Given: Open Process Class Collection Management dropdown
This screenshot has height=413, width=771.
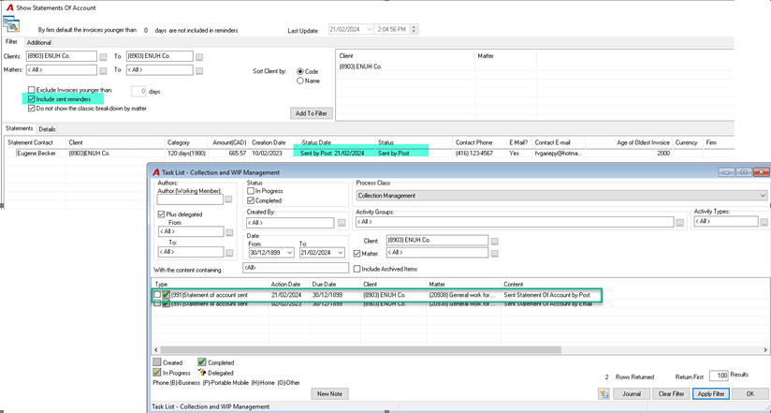Looking at the screenshot, I should [763, 196].
